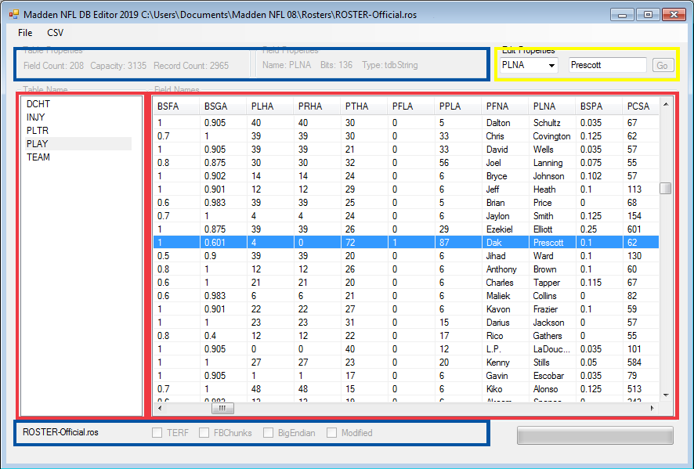Select the Prescott last-name cell

(x=552, y=243)
